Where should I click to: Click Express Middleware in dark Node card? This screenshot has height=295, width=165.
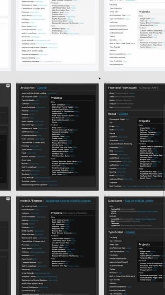point(30,287)
